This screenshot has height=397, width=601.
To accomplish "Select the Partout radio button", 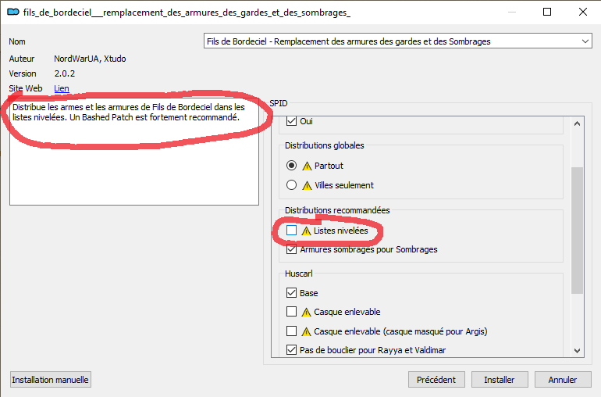I will 291,166.
